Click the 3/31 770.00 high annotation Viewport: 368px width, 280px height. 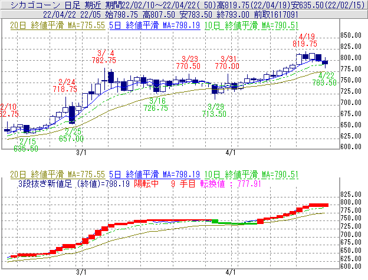(x=227, y=62)
